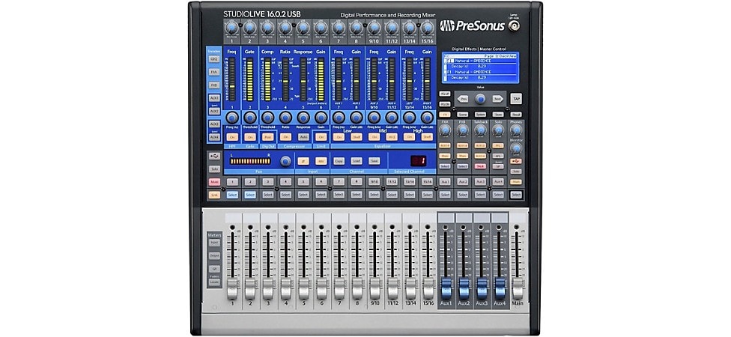Select the FXB encoder mode button
Viewport: 731px width, 337px height.
[x=214, y=85]
